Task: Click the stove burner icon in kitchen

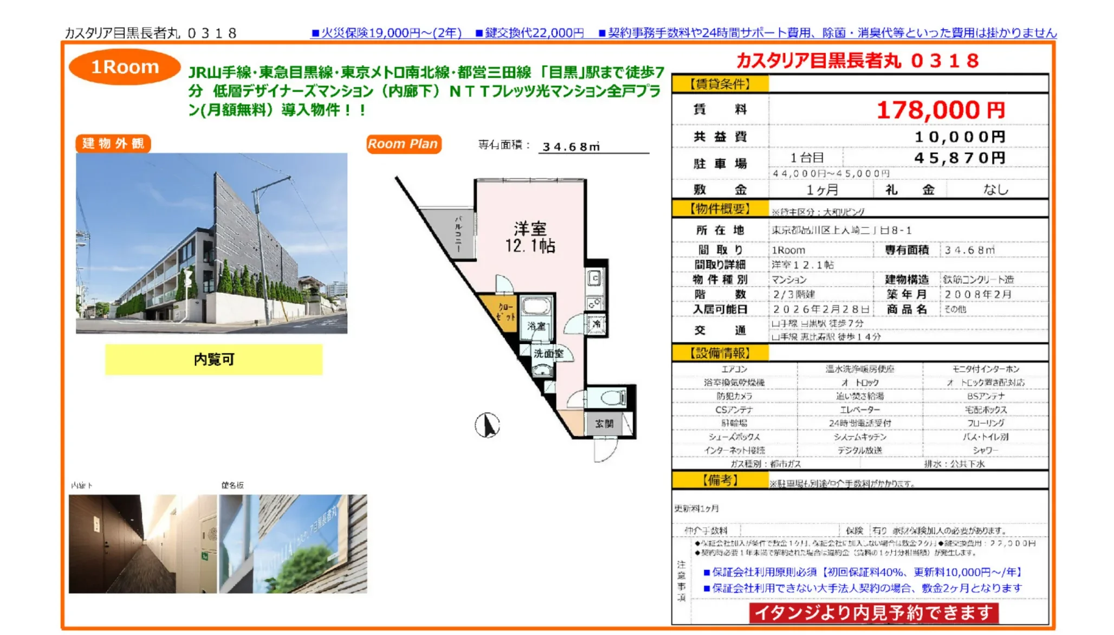Action: [x=594, y=303]
